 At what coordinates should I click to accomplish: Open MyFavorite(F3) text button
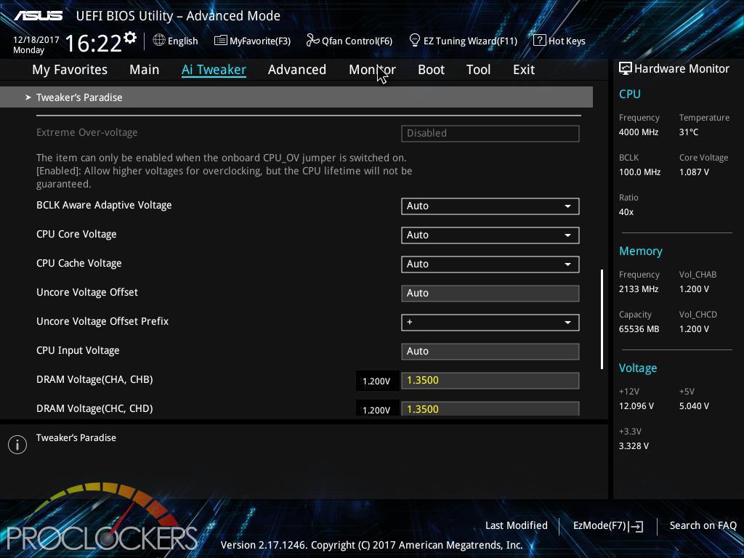coord(260,41)
